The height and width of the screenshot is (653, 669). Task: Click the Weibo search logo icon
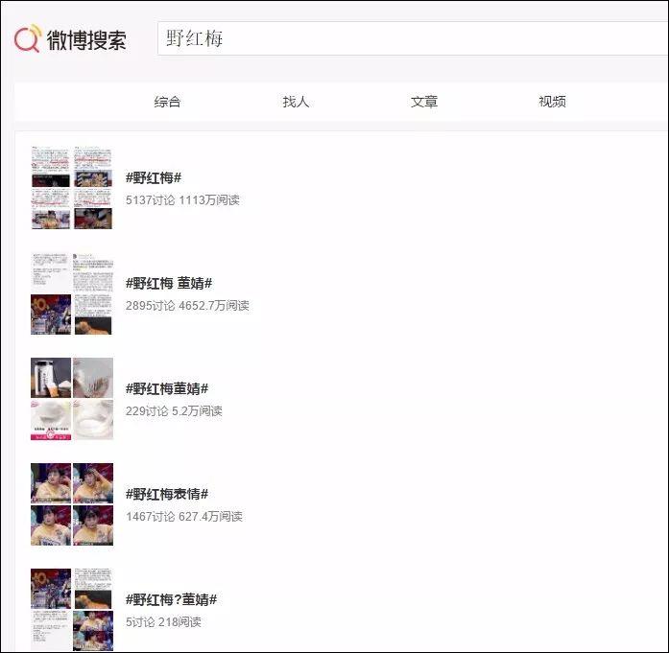click(27, 39)
